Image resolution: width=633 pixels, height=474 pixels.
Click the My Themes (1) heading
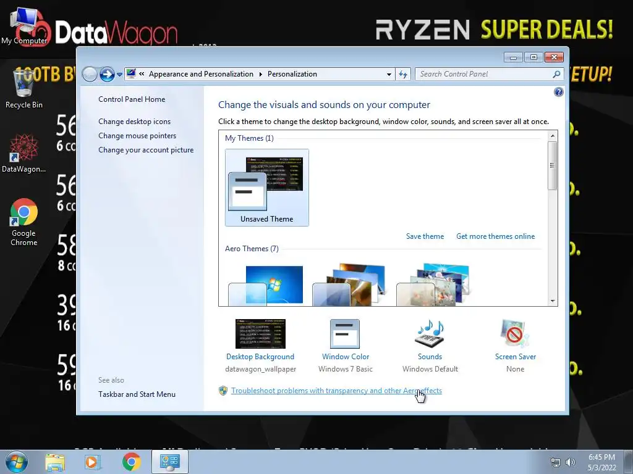click(250, 138)
